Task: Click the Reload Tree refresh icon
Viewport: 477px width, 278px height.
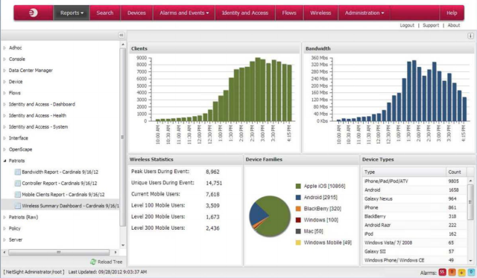Action: click(x=93, y=262)
